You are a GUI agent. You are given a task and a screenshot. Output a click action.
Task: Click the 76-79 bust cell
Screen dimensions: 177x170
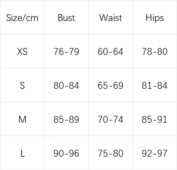(66, 52)
